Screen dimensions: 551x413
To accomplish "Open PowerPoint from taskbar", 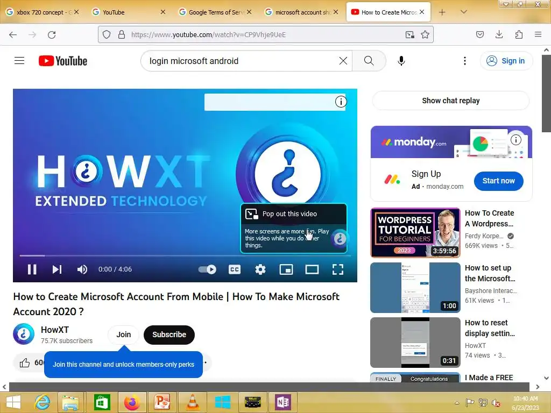I will (x=162, y=402).
